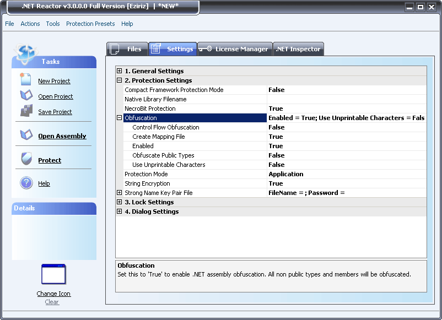Click the application icon preview above Change Icon
The height and width of the screenshot is (320, 442).
(x=53, y=274)
